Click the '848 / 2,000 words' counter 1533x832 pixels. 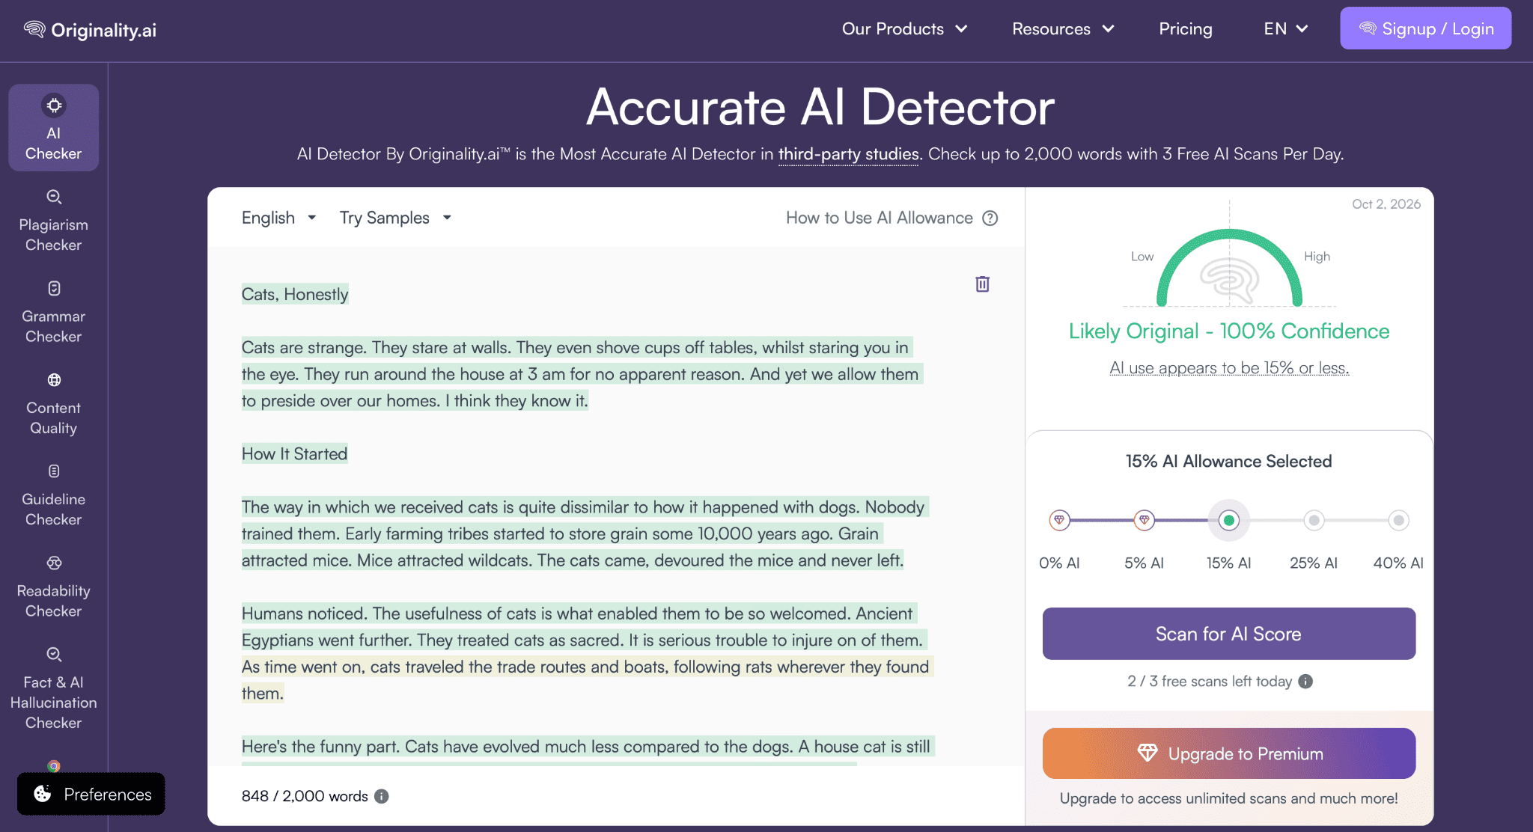coord(305,796)
